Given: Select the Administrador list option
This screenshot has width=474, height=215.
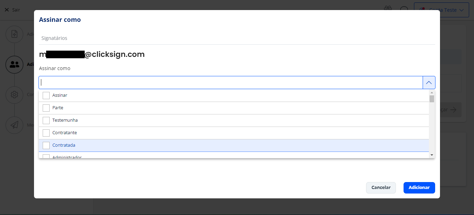Looking at the screenshot, I should (234, 155).
